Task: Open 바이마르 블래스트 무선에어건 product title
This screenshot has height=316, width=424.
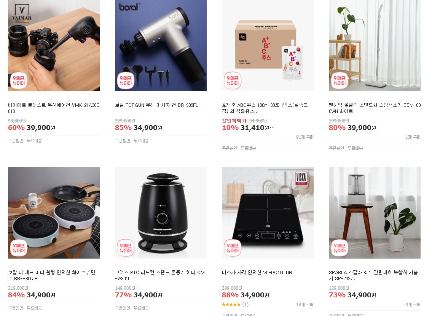Action: click(x=54, y=108)
